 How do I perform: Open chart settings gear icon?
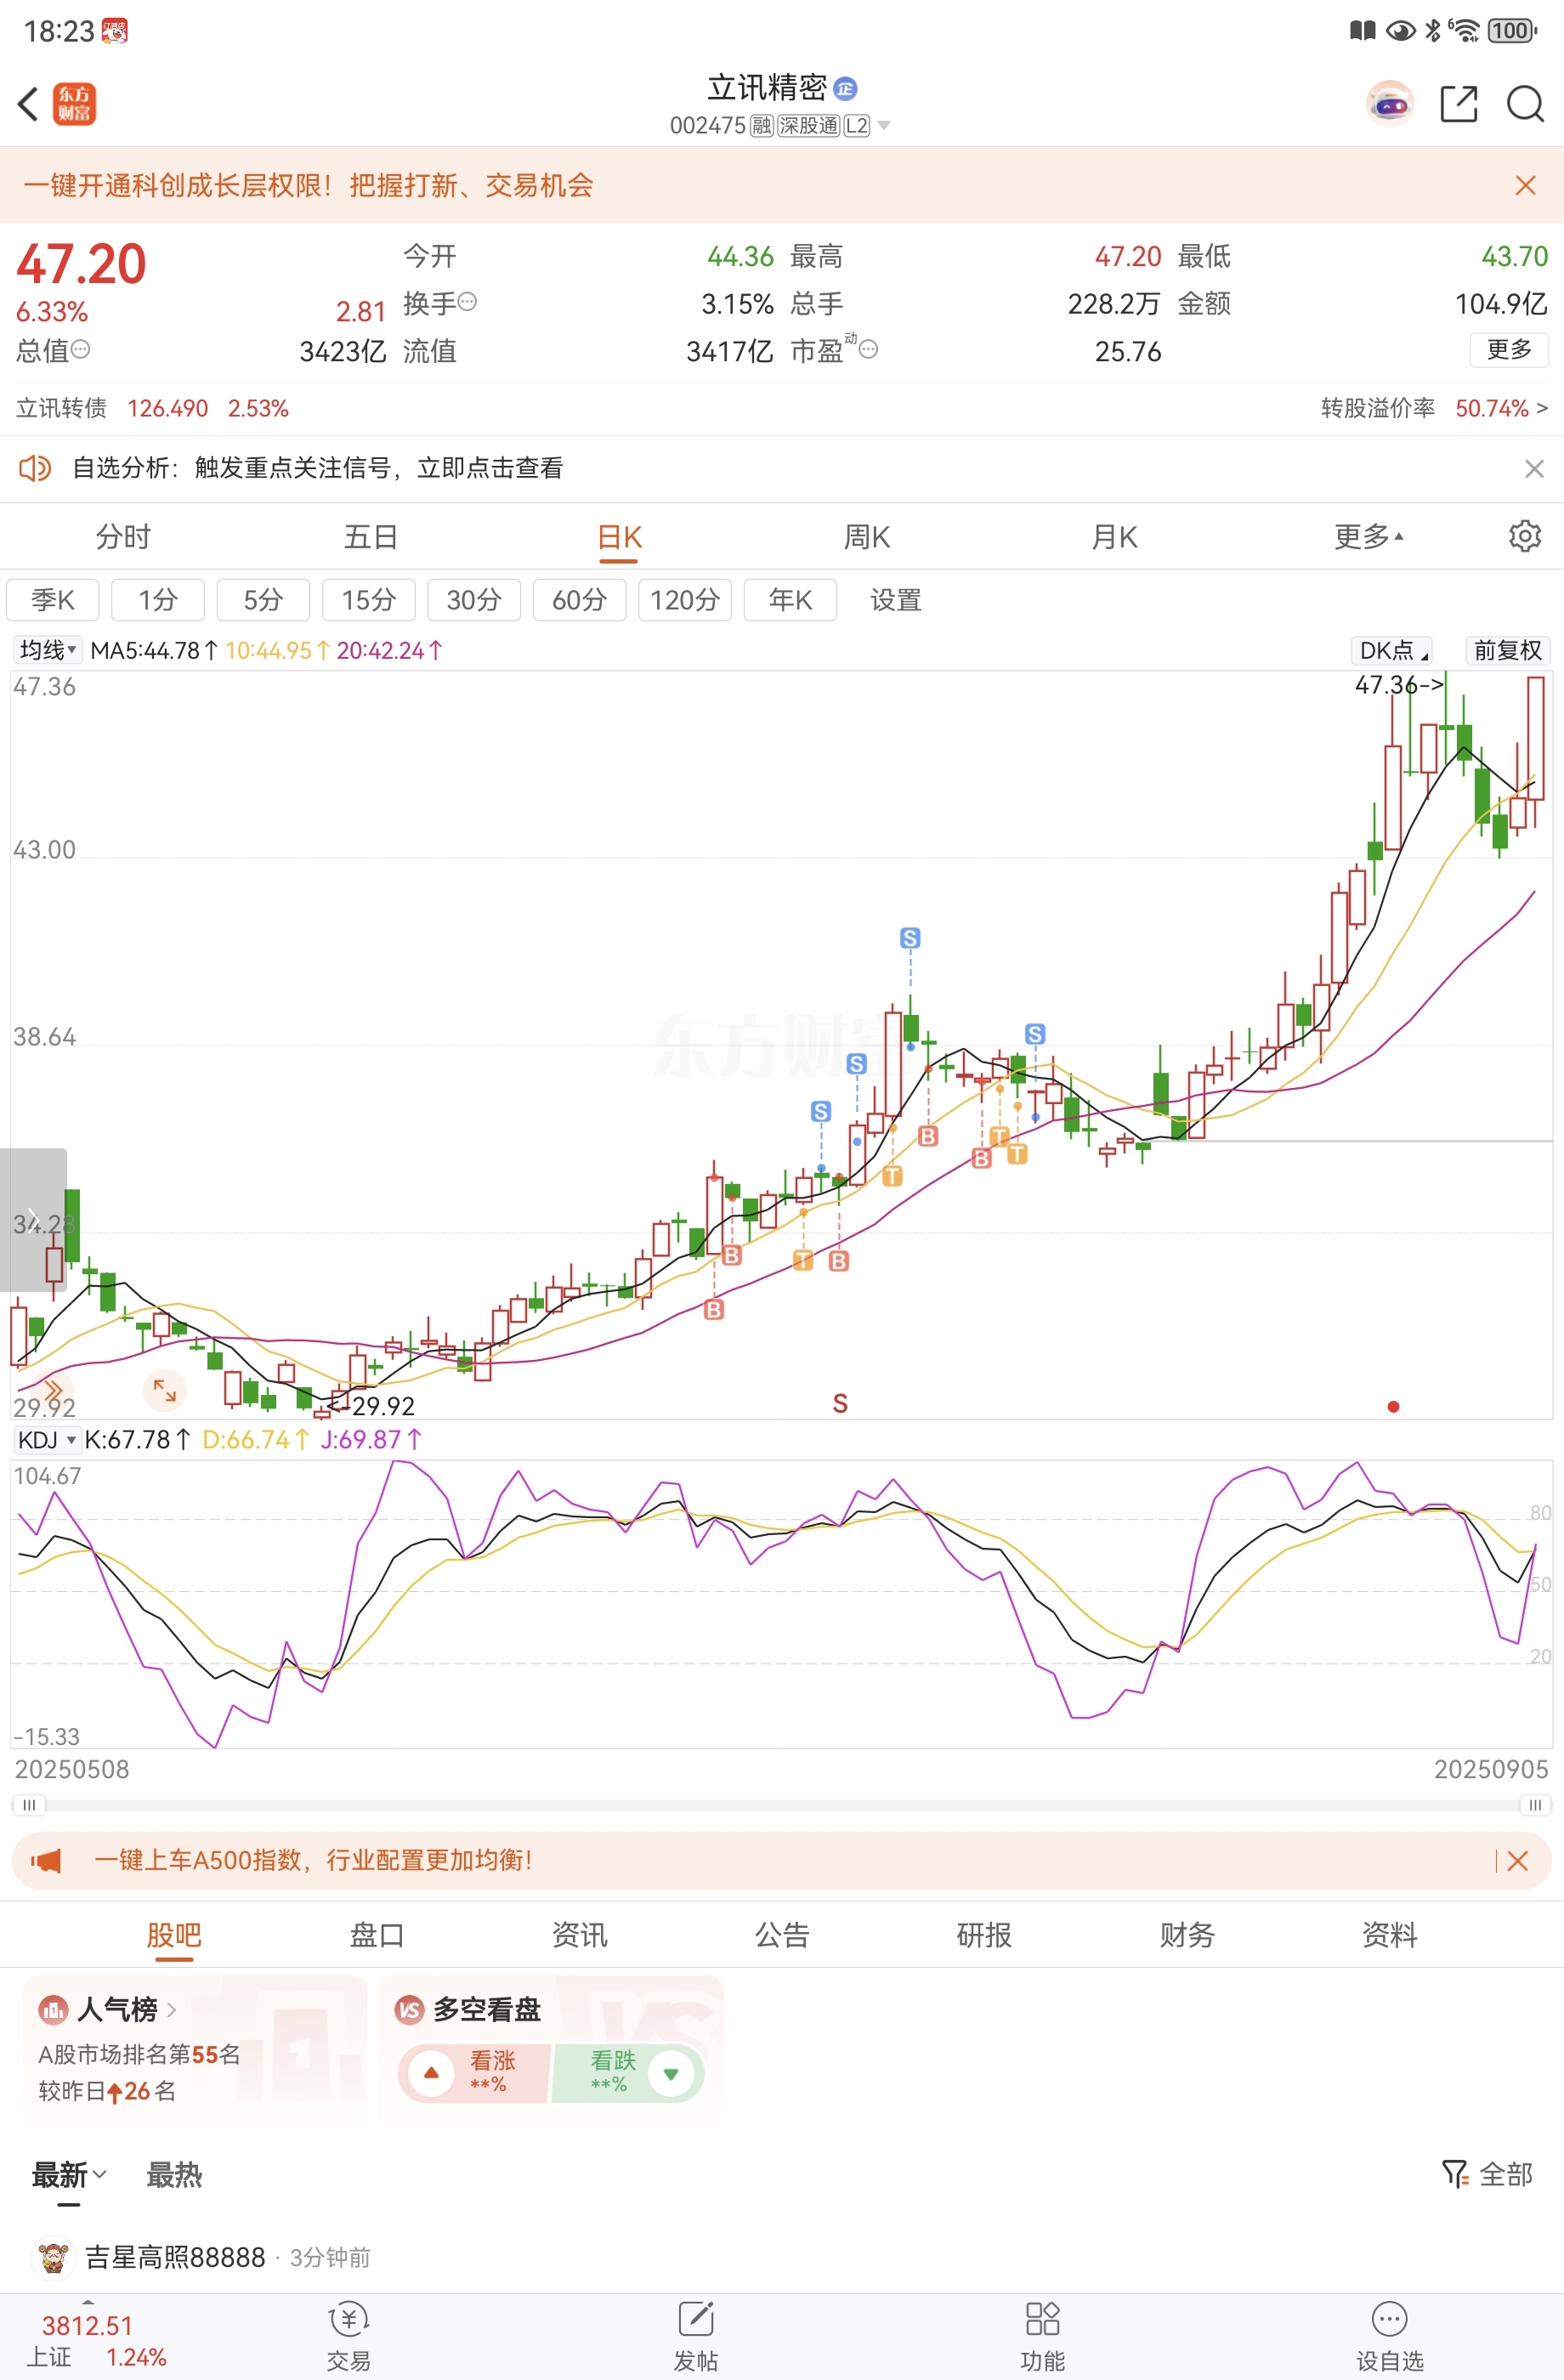(1524, 536)
